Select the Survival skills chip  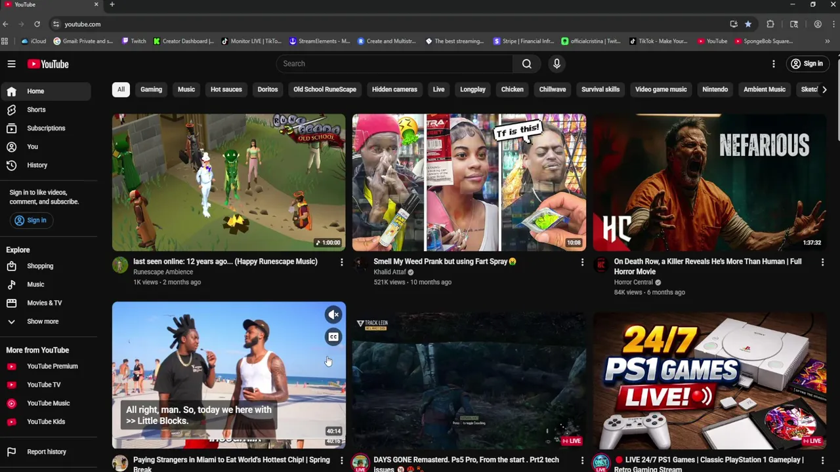(600, 89)
